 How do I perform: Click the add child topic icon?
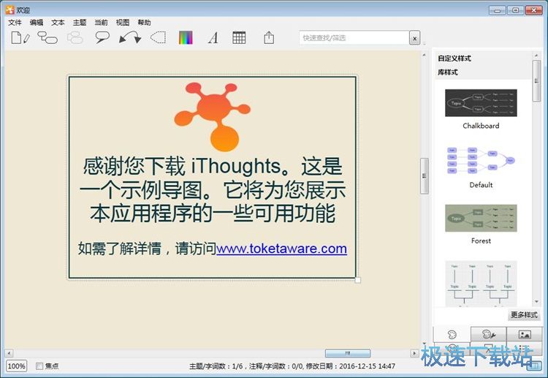[x=47, y=37]
